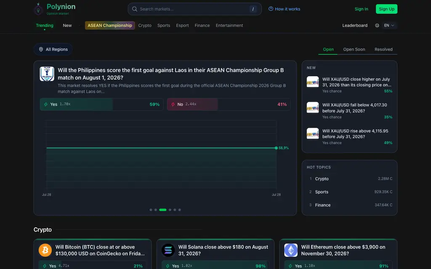Click icon for XAU/USD fall below 4,017.30
The image size is (431, 269).
(313, 108)
